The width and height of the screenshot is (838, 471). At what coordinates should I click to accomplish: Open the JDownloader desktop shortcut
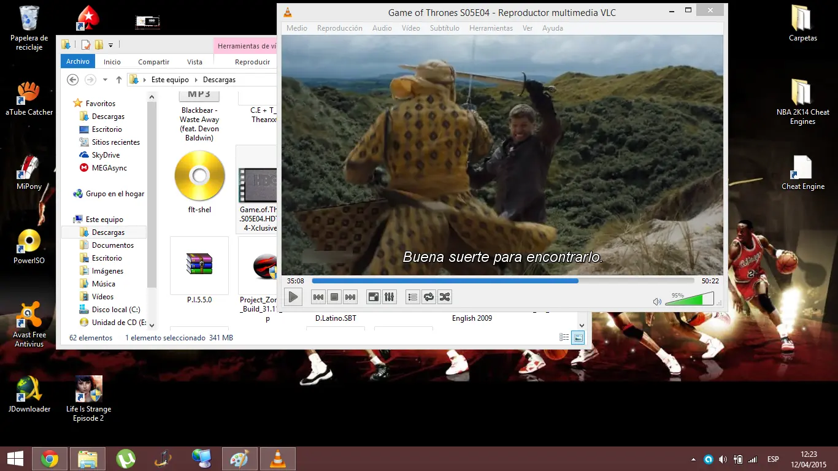click(29, 394)
